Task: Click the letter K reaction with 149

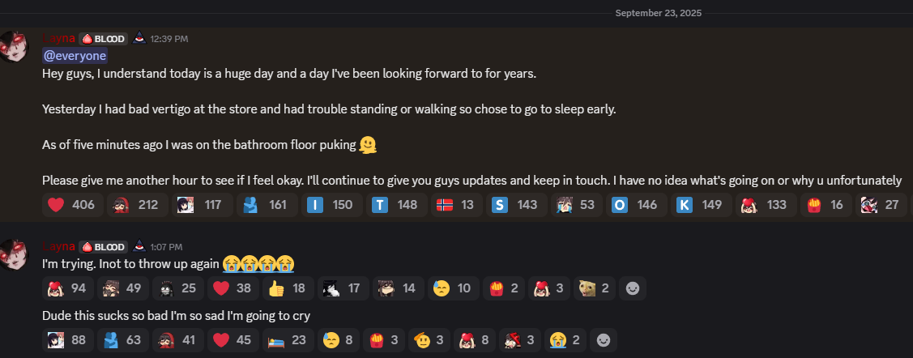Action: tap(701, 205)
